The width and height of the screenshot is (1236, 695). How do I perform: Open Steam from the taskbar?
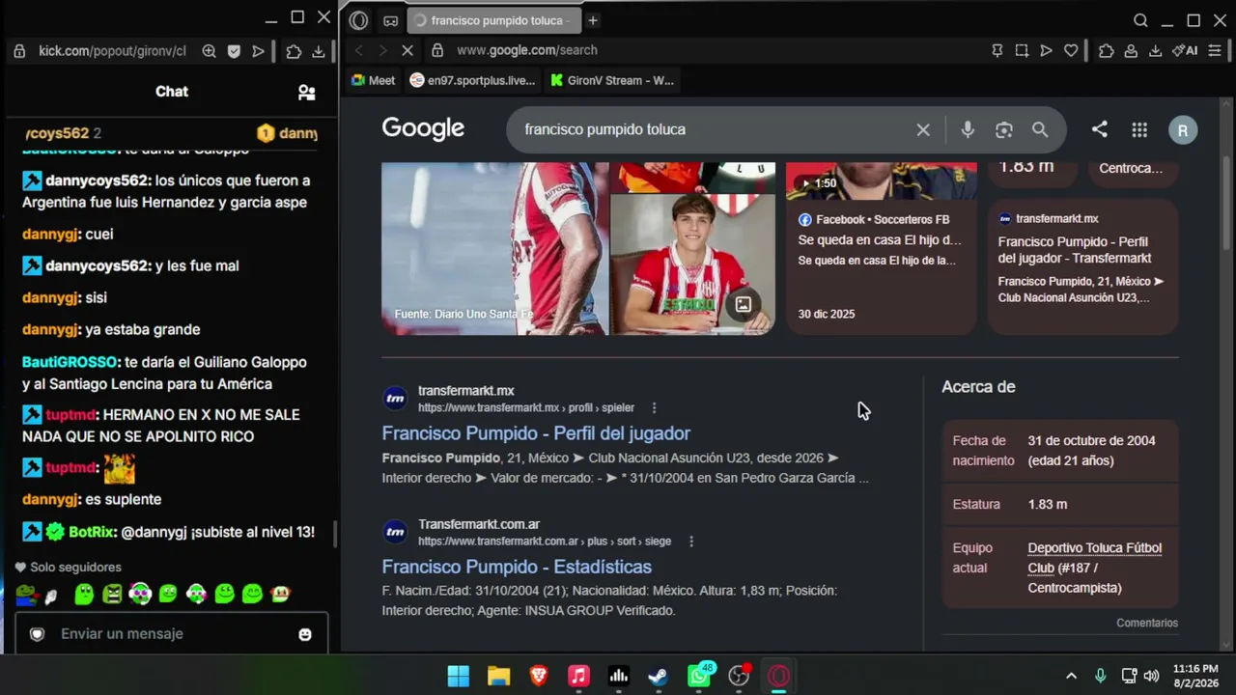click(x=658, y=676)
